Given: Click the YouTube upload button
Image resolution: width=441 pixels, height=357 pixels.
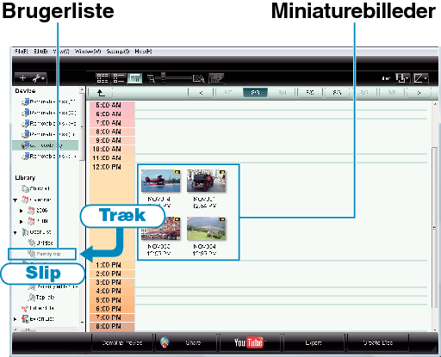Looking at the screenshot, I should (x=249, y=342).
